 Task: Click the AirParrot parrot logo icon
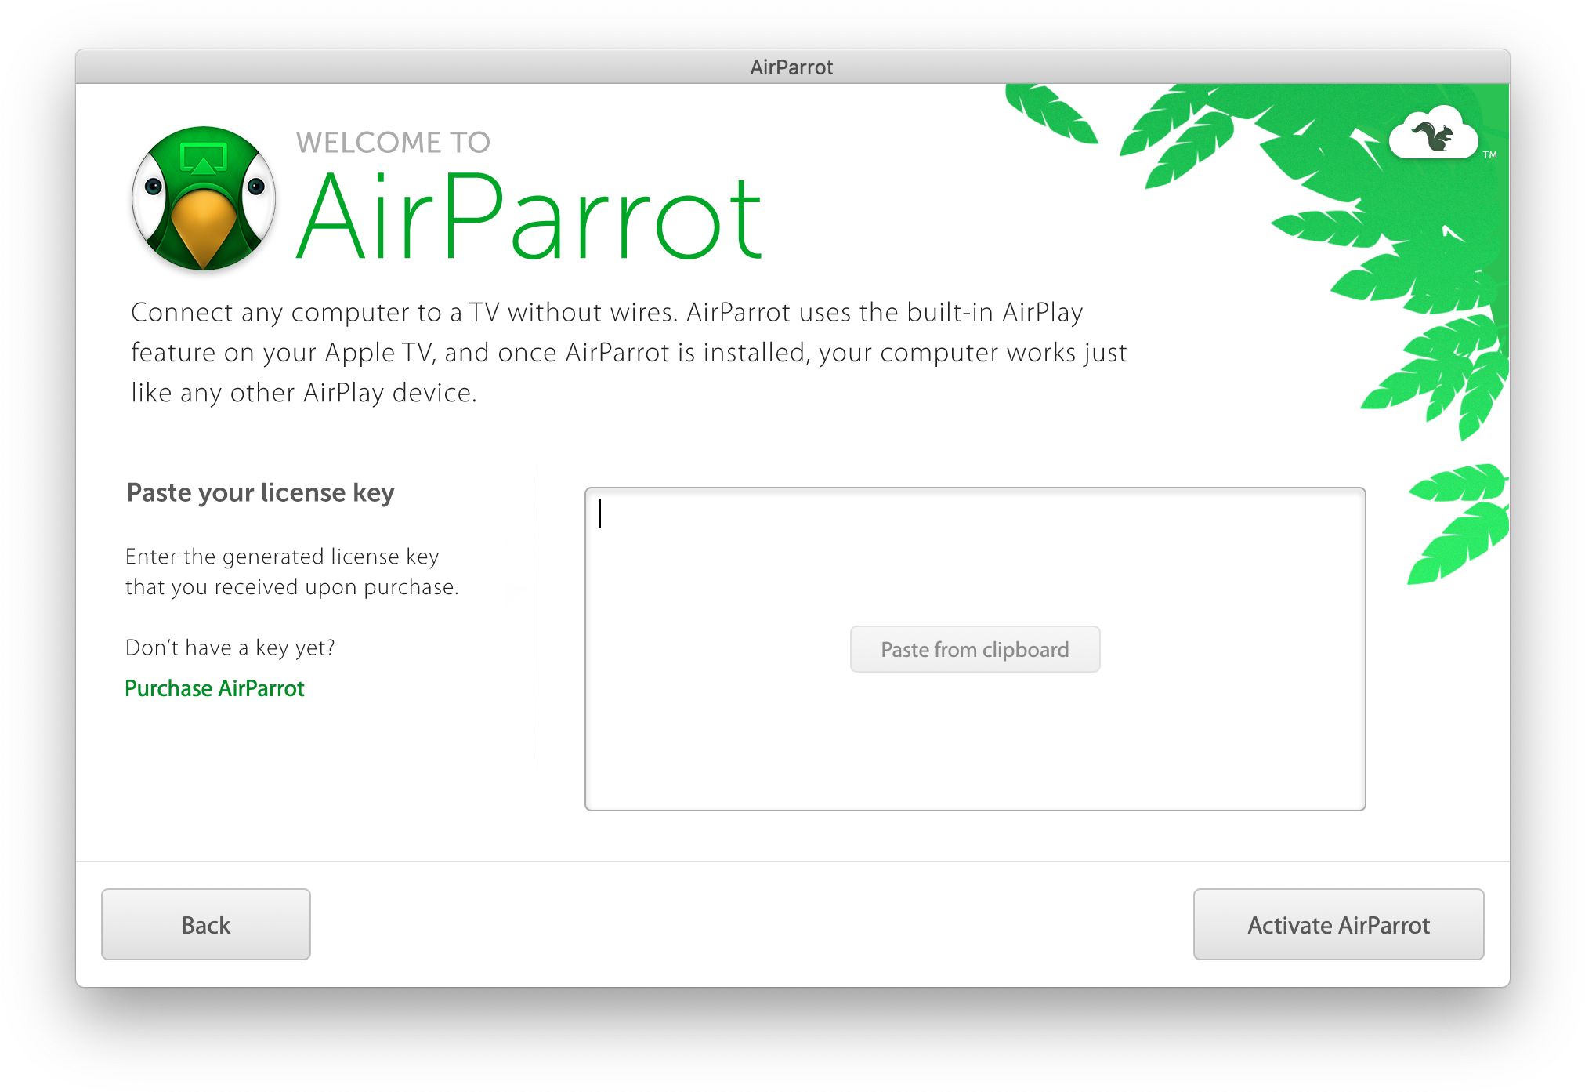coord(204,198)
